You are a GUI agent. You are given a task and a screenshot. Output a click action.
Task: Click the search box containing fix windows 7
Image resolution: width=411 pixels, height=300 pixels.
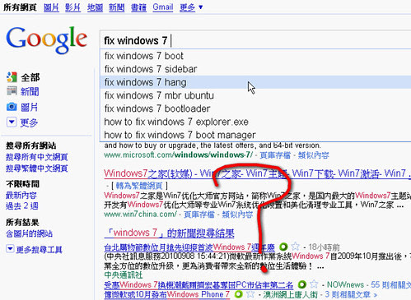pyautogui.click(x=255, y=40)
